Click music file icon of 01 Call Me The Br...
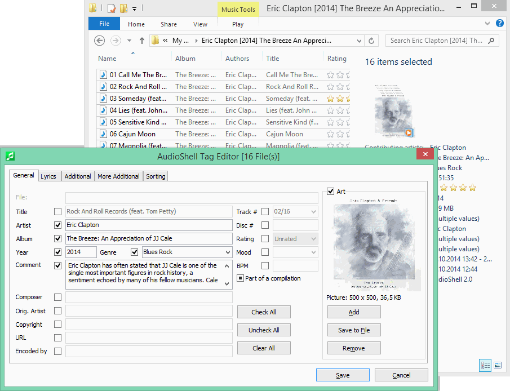 tap(103, 75)
